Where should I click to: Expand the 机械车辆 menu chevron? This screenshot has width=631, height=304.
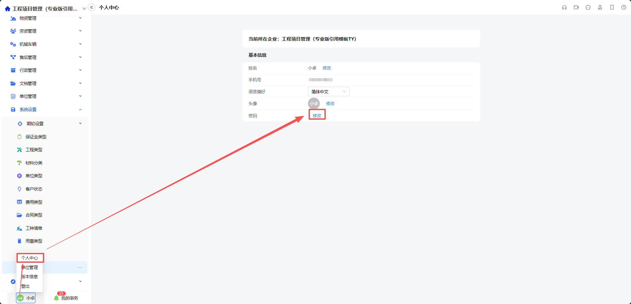(80, 44)
